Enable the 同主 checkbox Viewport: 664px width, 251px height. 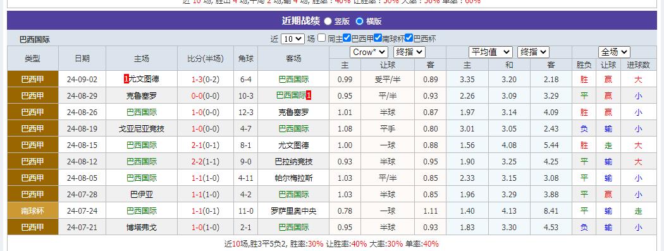coord(321,38)
